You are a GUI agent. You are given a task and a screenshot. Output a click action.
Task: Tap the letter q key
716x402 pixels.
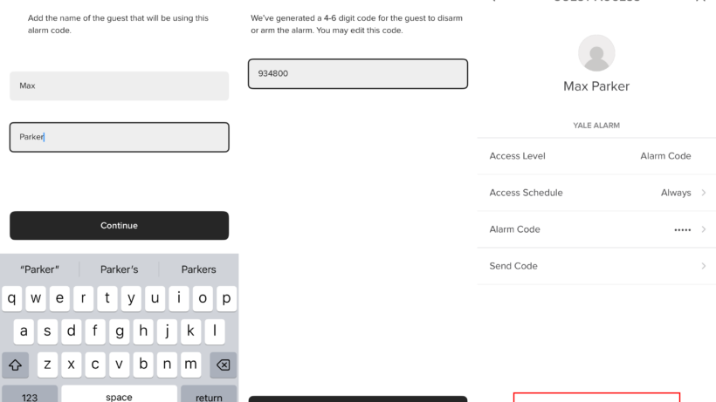click(12, 298)
